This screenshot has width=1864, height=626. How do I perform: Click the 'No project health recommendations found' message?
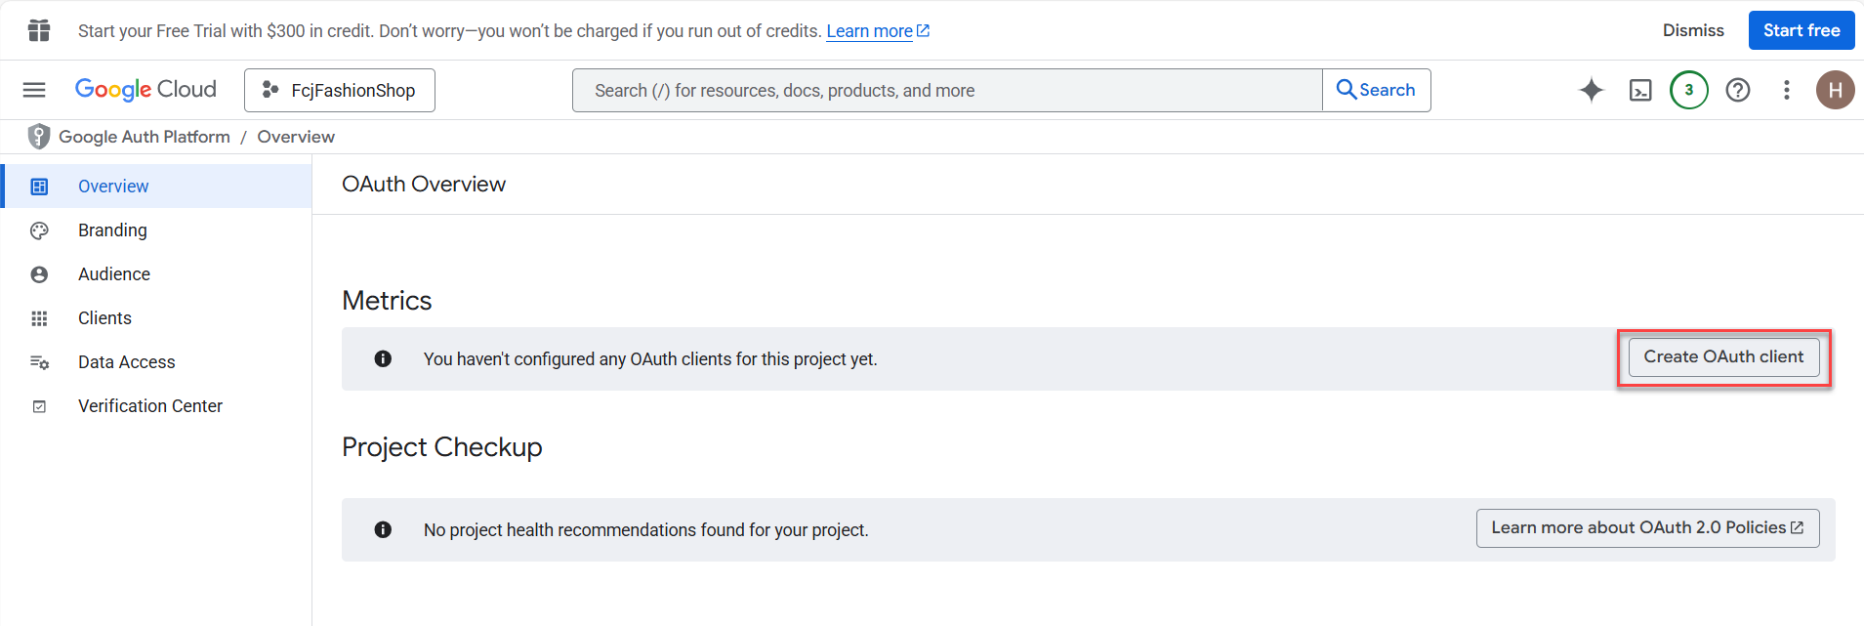pyautogui.click(x=645, y=530)
